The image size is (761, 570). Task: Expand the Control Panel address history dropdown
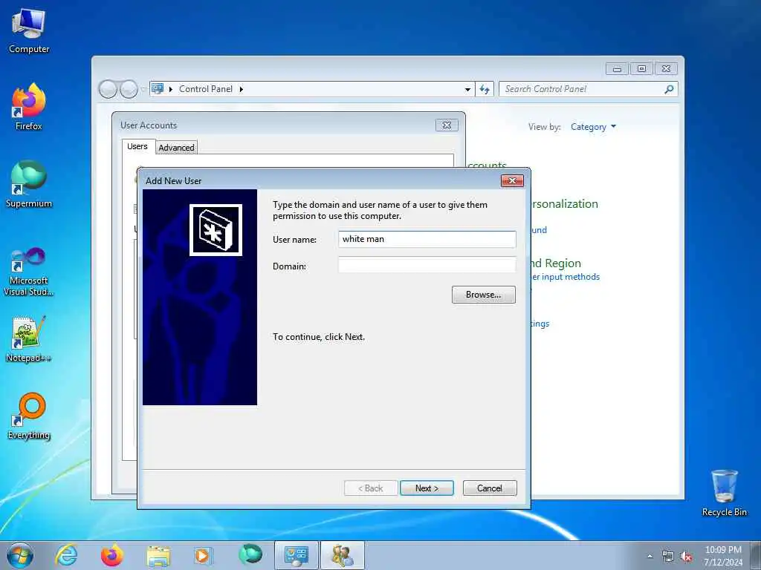tap(467, 90)
